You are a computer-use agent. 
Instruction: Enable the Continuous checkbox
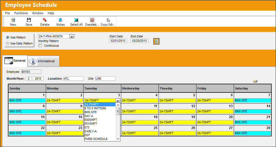(x=40, y=46)
